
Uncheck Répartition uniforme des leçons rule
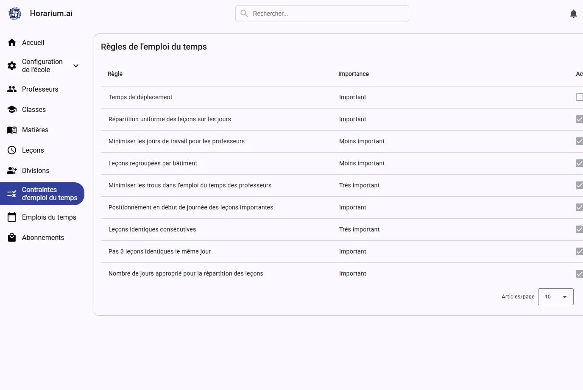pos(579,119)
